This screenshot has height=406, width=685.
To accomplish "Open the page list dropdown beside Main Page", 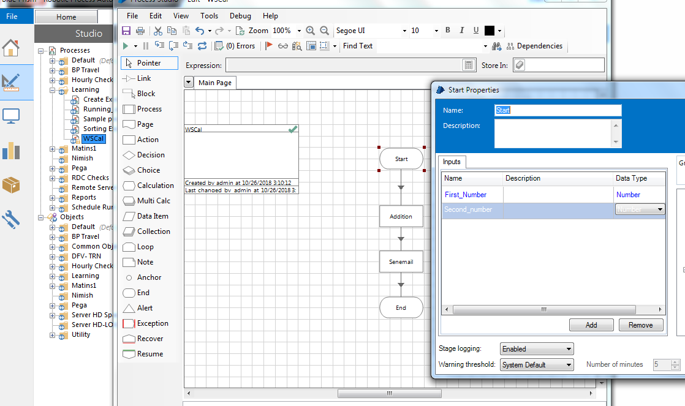I will coord(188,82).
